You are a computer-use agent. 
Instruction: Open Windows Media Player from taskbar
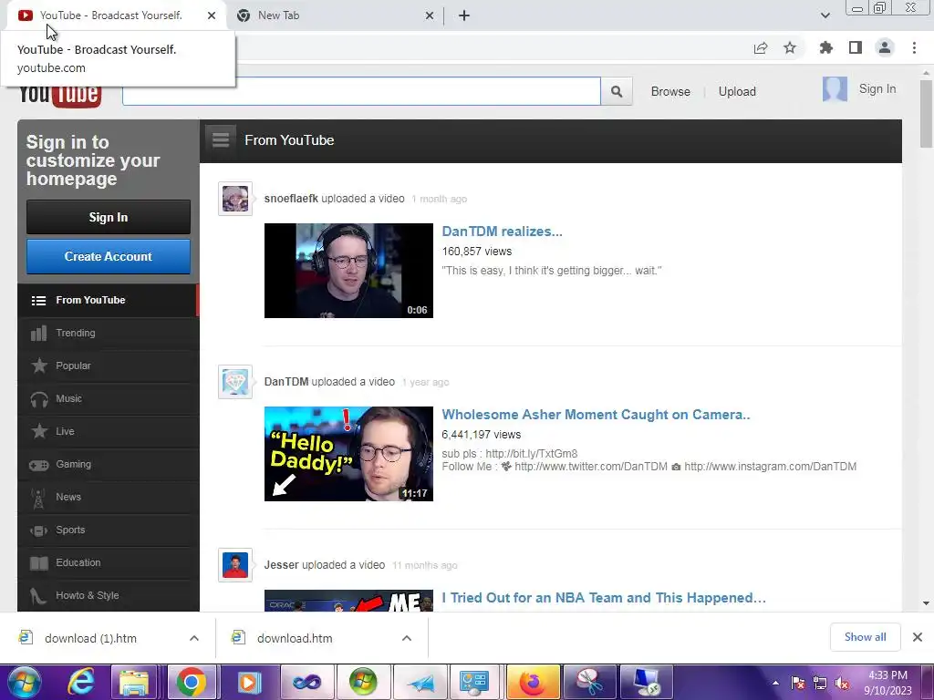[249, 682]
